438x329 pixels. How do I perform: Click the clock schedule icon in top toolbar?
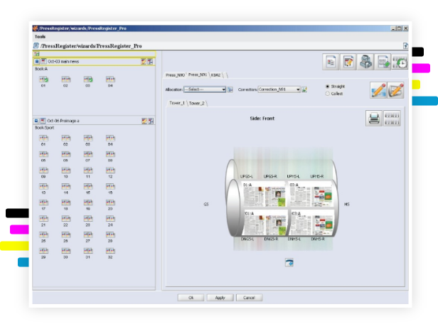pyautogui.click(x=400, y=62)
